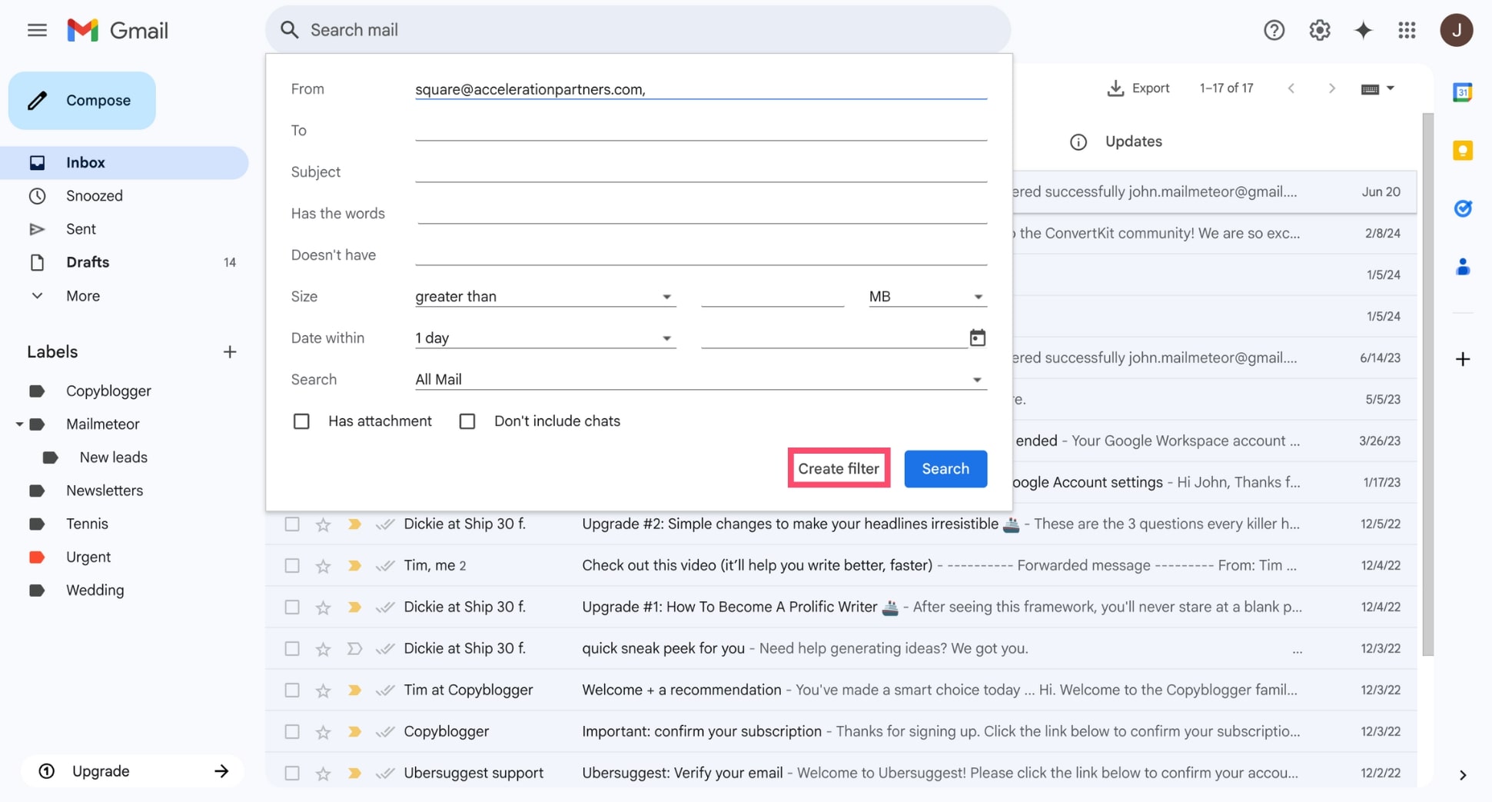Open the Date within 1 day dropdown
The width and height of the screenshot is (1492, 802).
pos(545,338)
